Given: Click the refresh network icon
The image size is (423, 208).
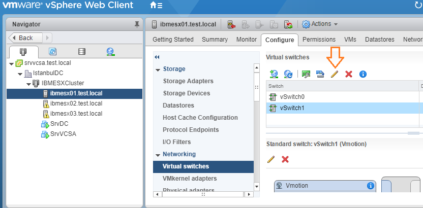Looking at the screenshot, I should pyautogui.click(x=288, y=74).
